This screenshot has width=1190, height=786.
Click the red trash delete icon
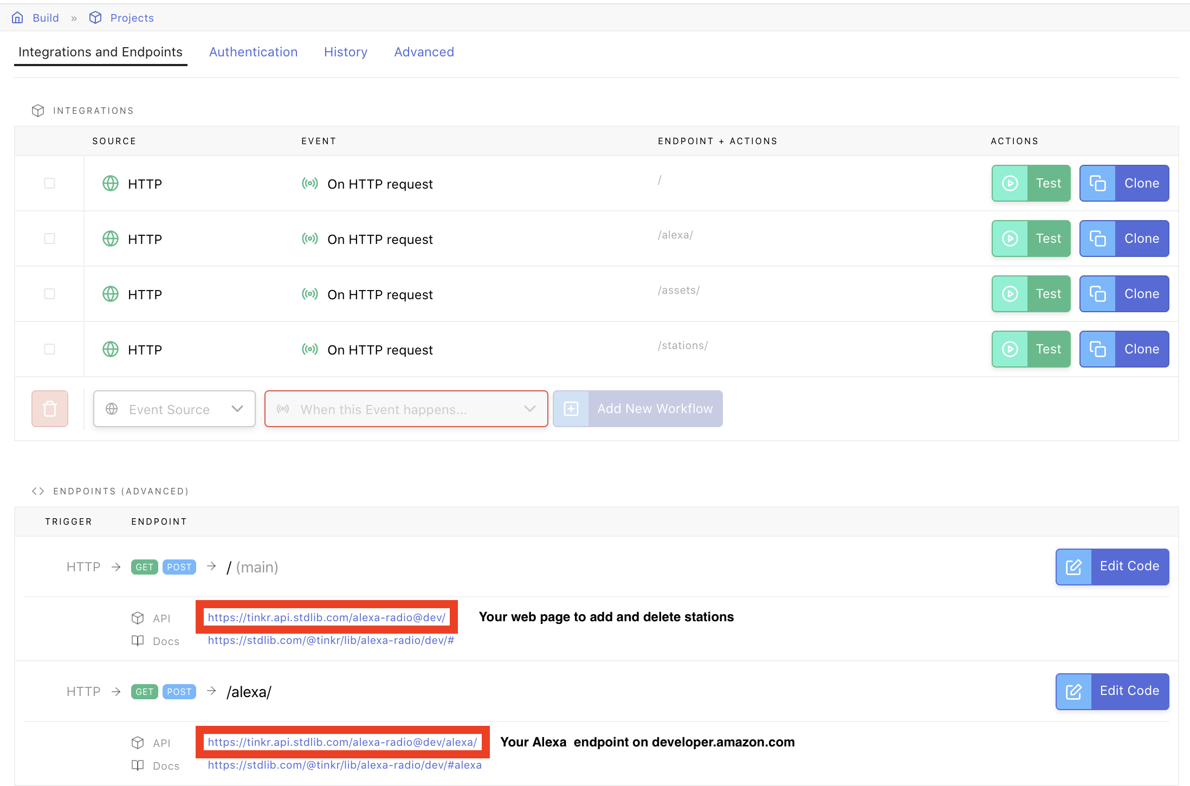pos(50,409)
